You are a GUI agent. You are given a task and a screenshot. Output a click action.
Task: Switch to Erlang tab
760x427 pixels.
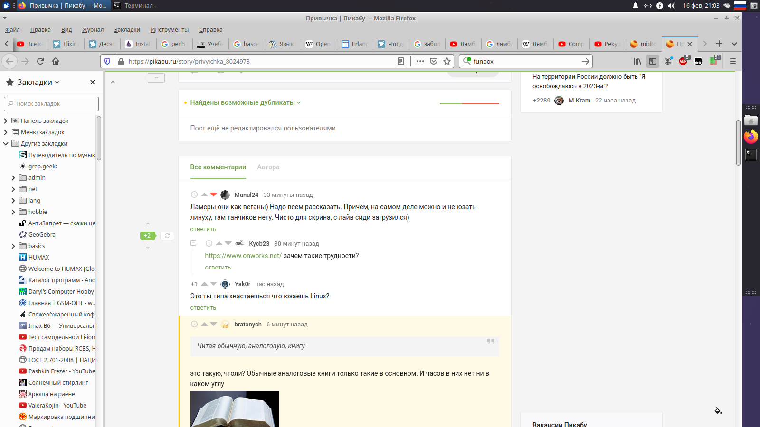click(x=356, y=44)
